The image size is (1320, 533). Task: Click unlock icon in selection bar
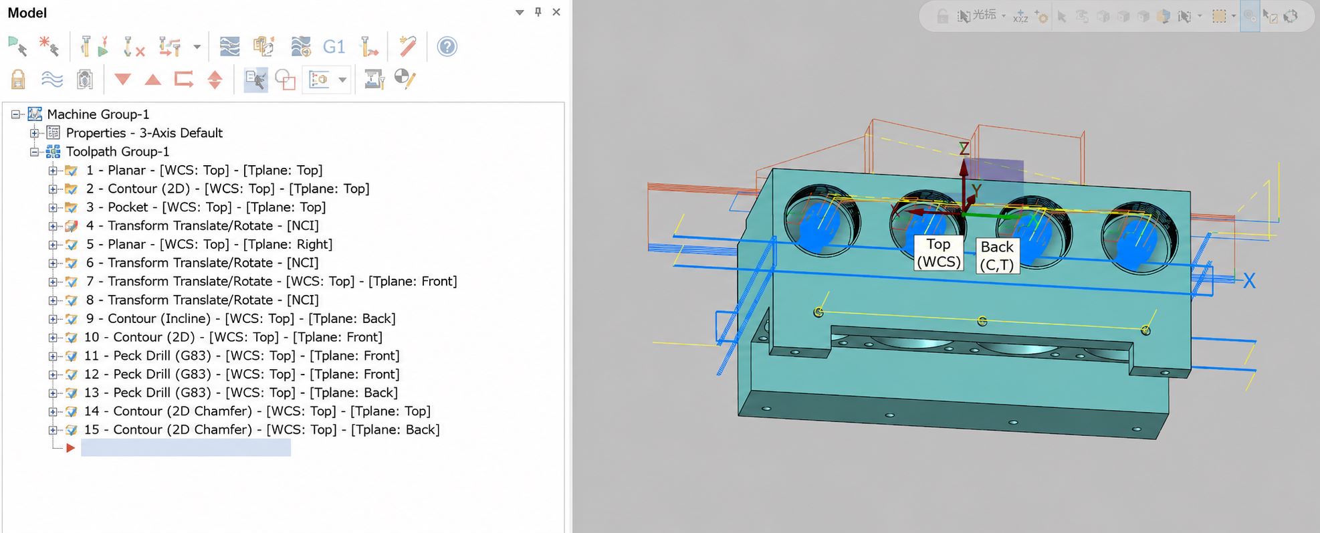942,16
